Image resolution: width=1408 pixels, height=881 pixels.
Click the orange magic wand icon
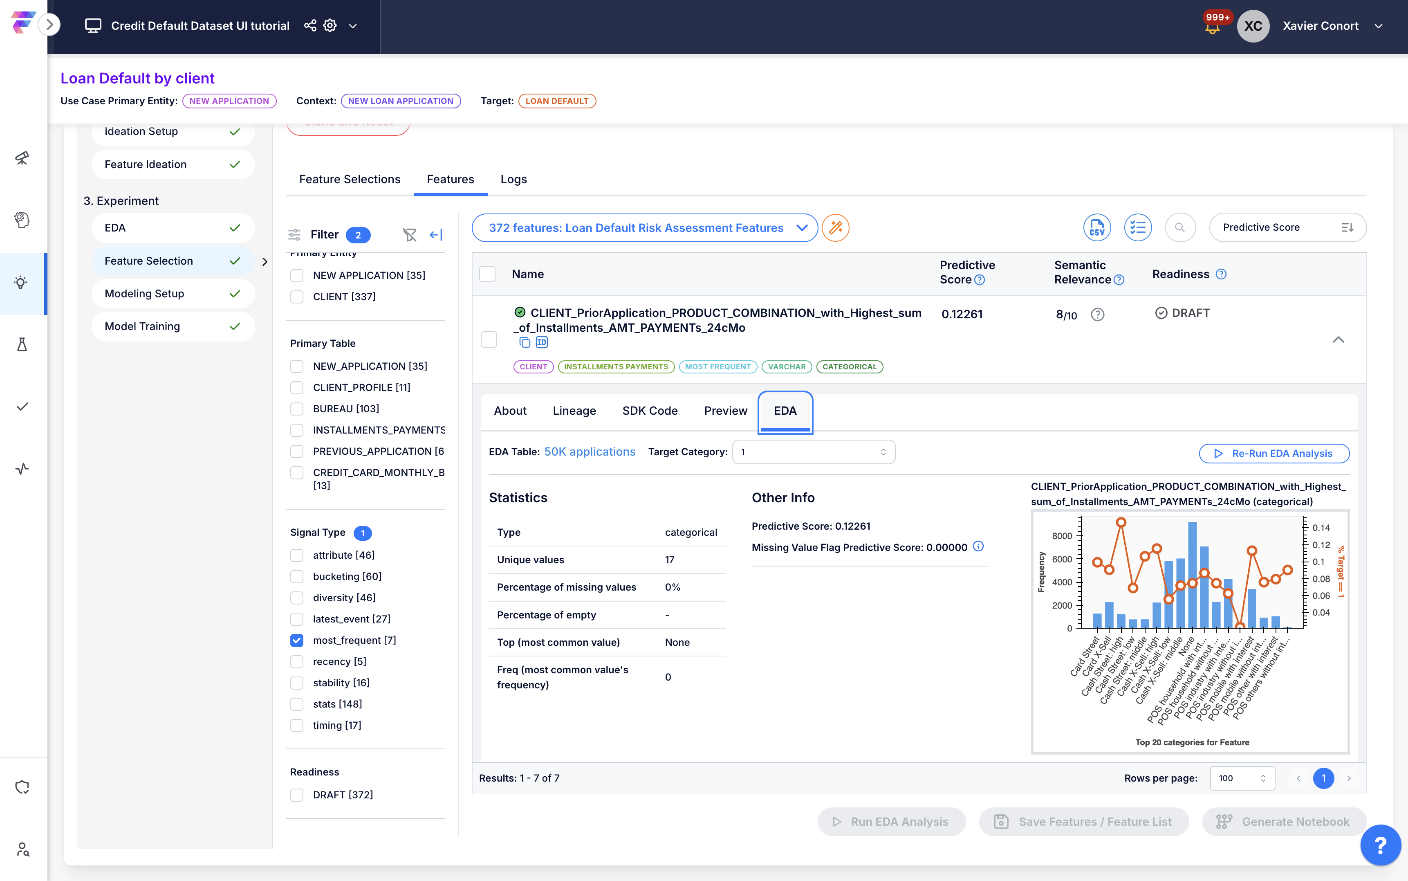point(836,227)
